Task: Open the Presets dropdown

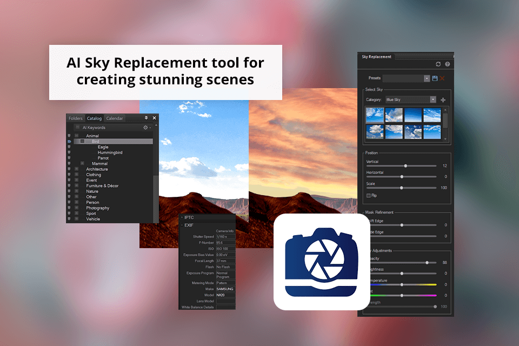Action: tap(427, 78)
